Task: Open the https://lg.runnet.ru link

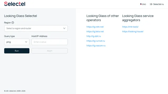Action: point(96,41)
